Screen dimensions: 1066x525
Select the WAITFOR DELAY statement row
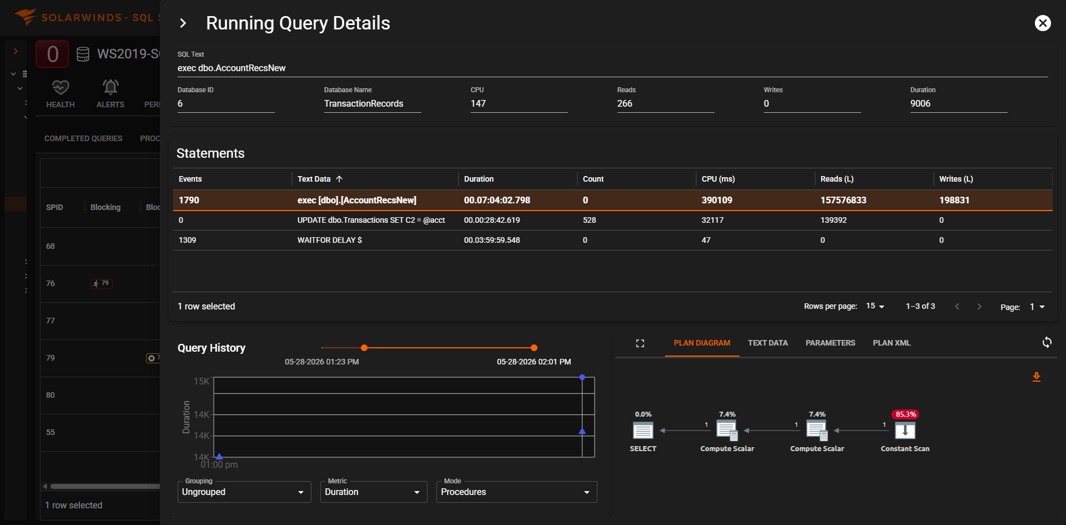612,240
